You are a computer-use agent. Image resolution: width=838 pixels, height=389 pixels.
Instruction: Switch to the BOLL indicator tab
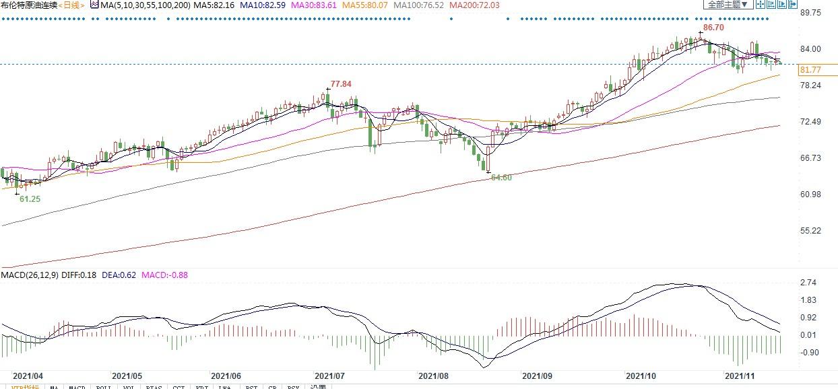pyautogui.click(x=103, y=388)
